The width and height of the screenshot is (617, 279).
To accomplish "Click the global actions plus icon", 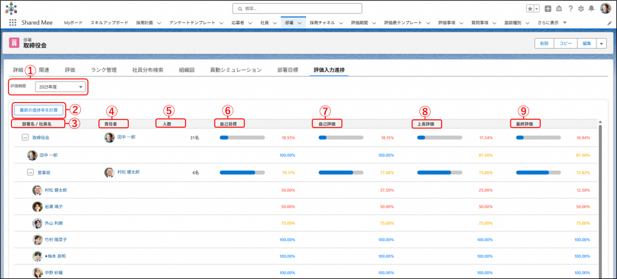I will 548,9.
